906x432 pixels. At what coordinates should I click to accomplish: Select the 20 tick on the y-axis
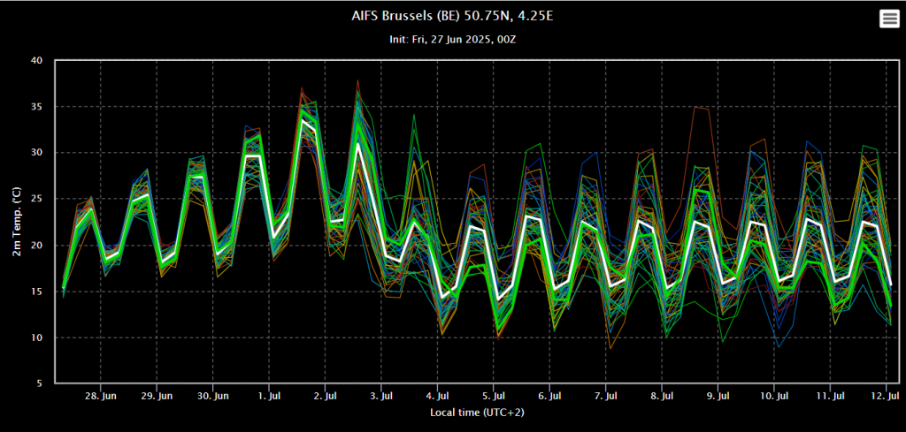point(36,246)
